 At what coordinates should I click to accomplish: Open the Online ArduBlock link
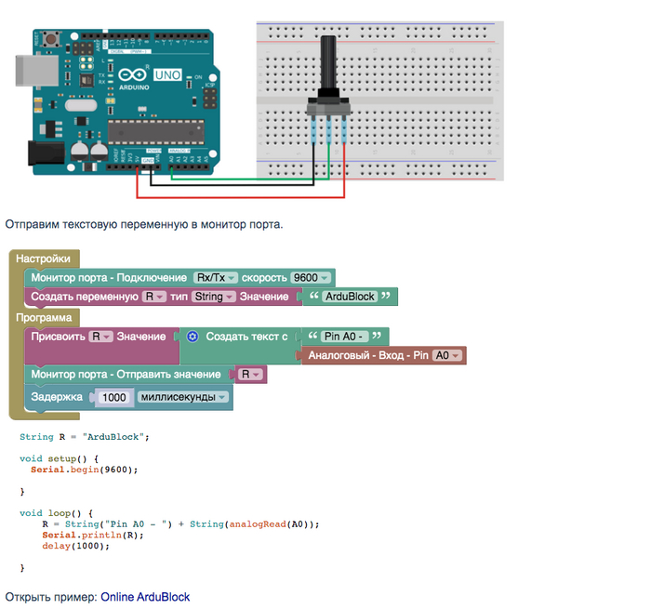tap(145, 596)
